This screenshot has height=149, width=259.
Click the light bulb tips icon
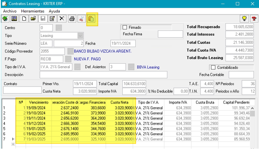[x=244, y=18]
